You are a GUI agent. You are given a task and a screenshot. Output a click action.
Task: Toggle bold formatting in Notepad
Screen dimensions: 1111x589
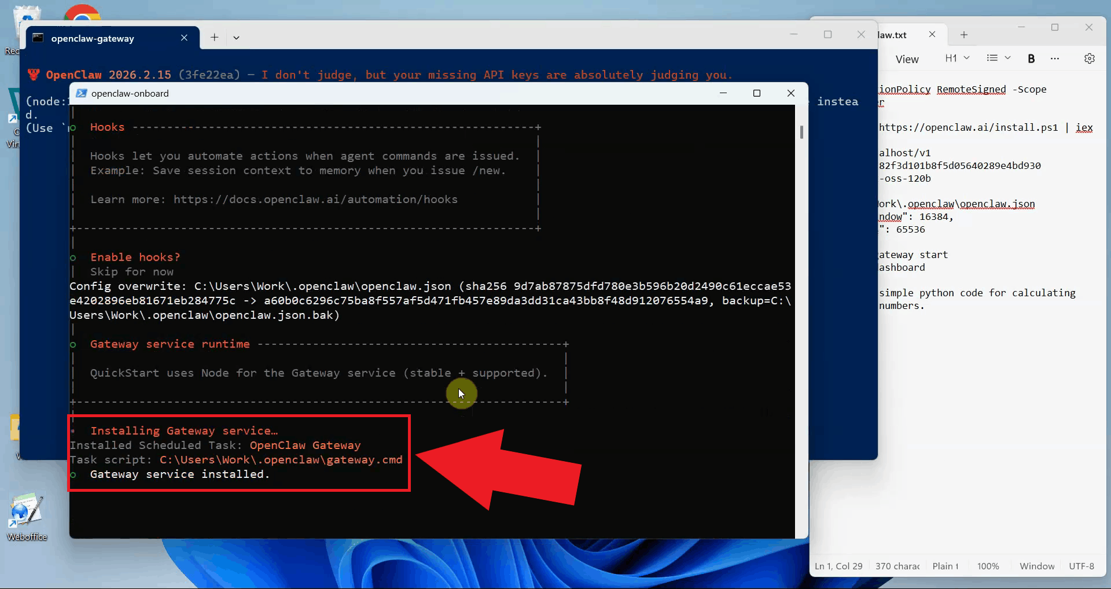[x=1031, y=58]
